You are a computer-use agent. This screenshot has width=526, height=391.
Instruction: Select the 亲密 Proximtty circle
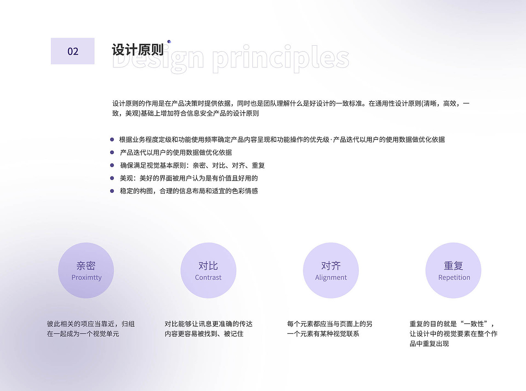86,271
